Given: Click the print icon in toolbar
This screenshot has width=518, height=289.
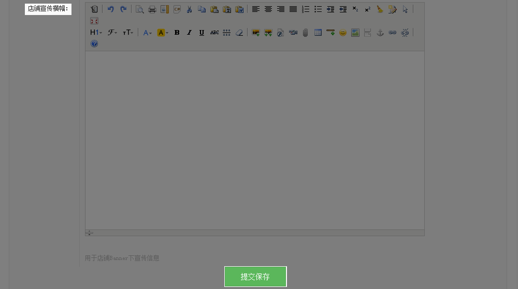Looking at the screenshot, I should pyautogui.click(x=152, y=9).
